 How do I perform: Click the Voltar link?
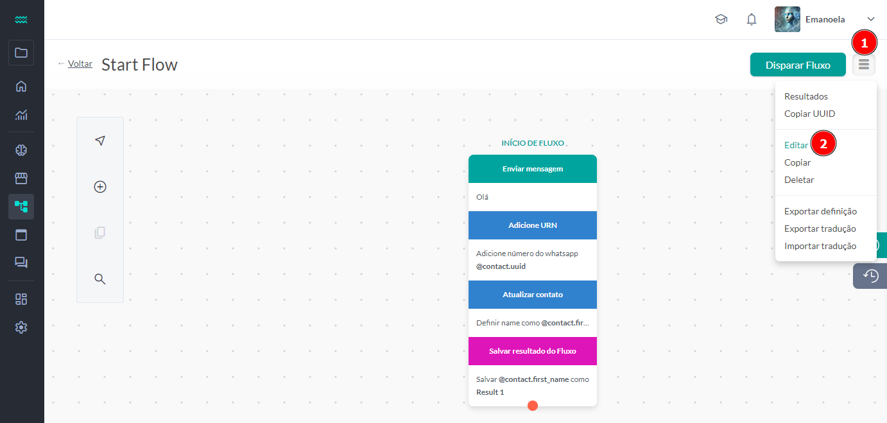(x=80, y=64)
